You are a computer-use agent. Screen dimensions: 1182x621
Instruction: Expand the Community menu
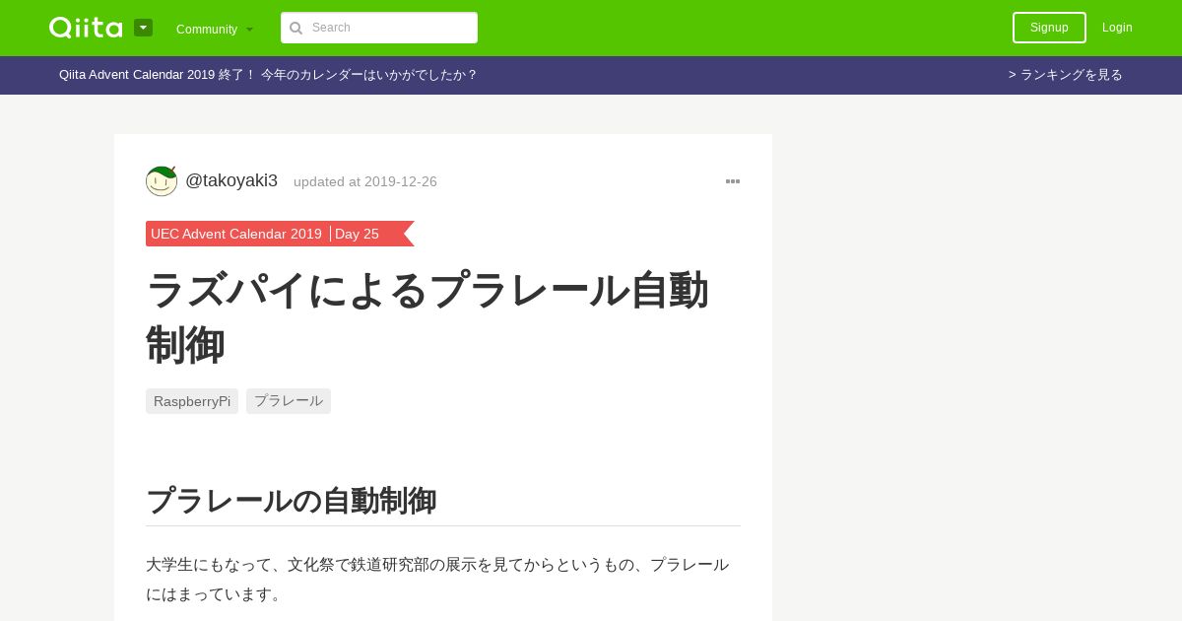click(215, 29)
